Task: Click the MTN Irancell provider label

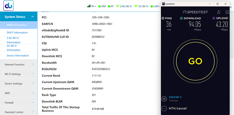Action: coord(178,108)
